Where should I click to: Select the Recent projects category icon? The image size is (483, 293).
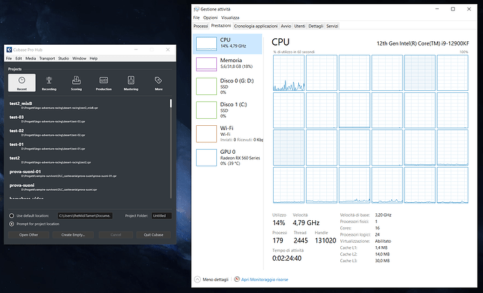pos(22,83)
